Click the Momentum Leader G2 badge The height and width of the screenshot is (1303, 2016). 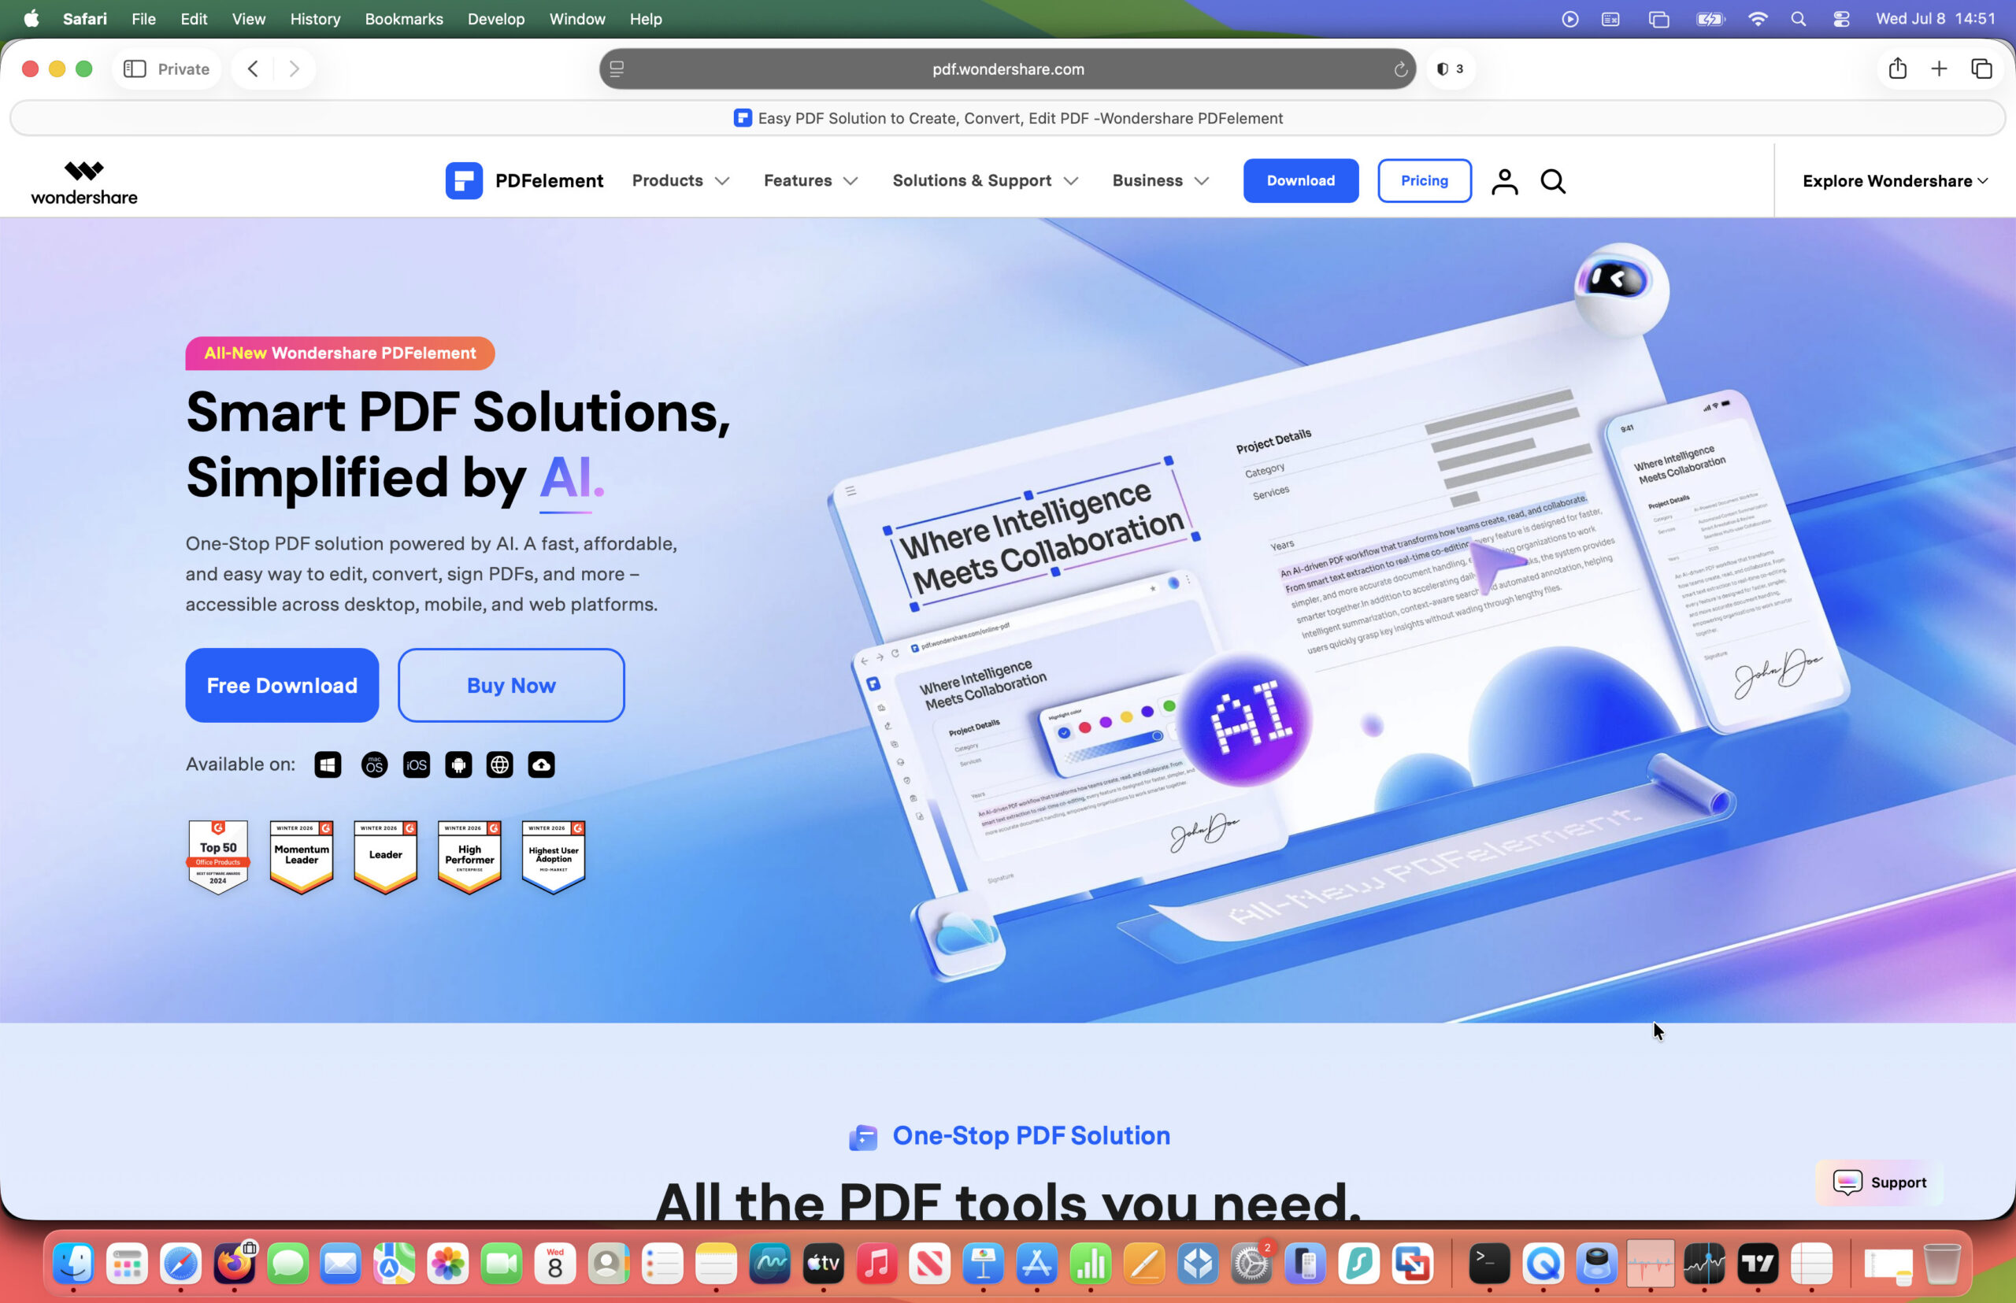click(x=302, y=857)
